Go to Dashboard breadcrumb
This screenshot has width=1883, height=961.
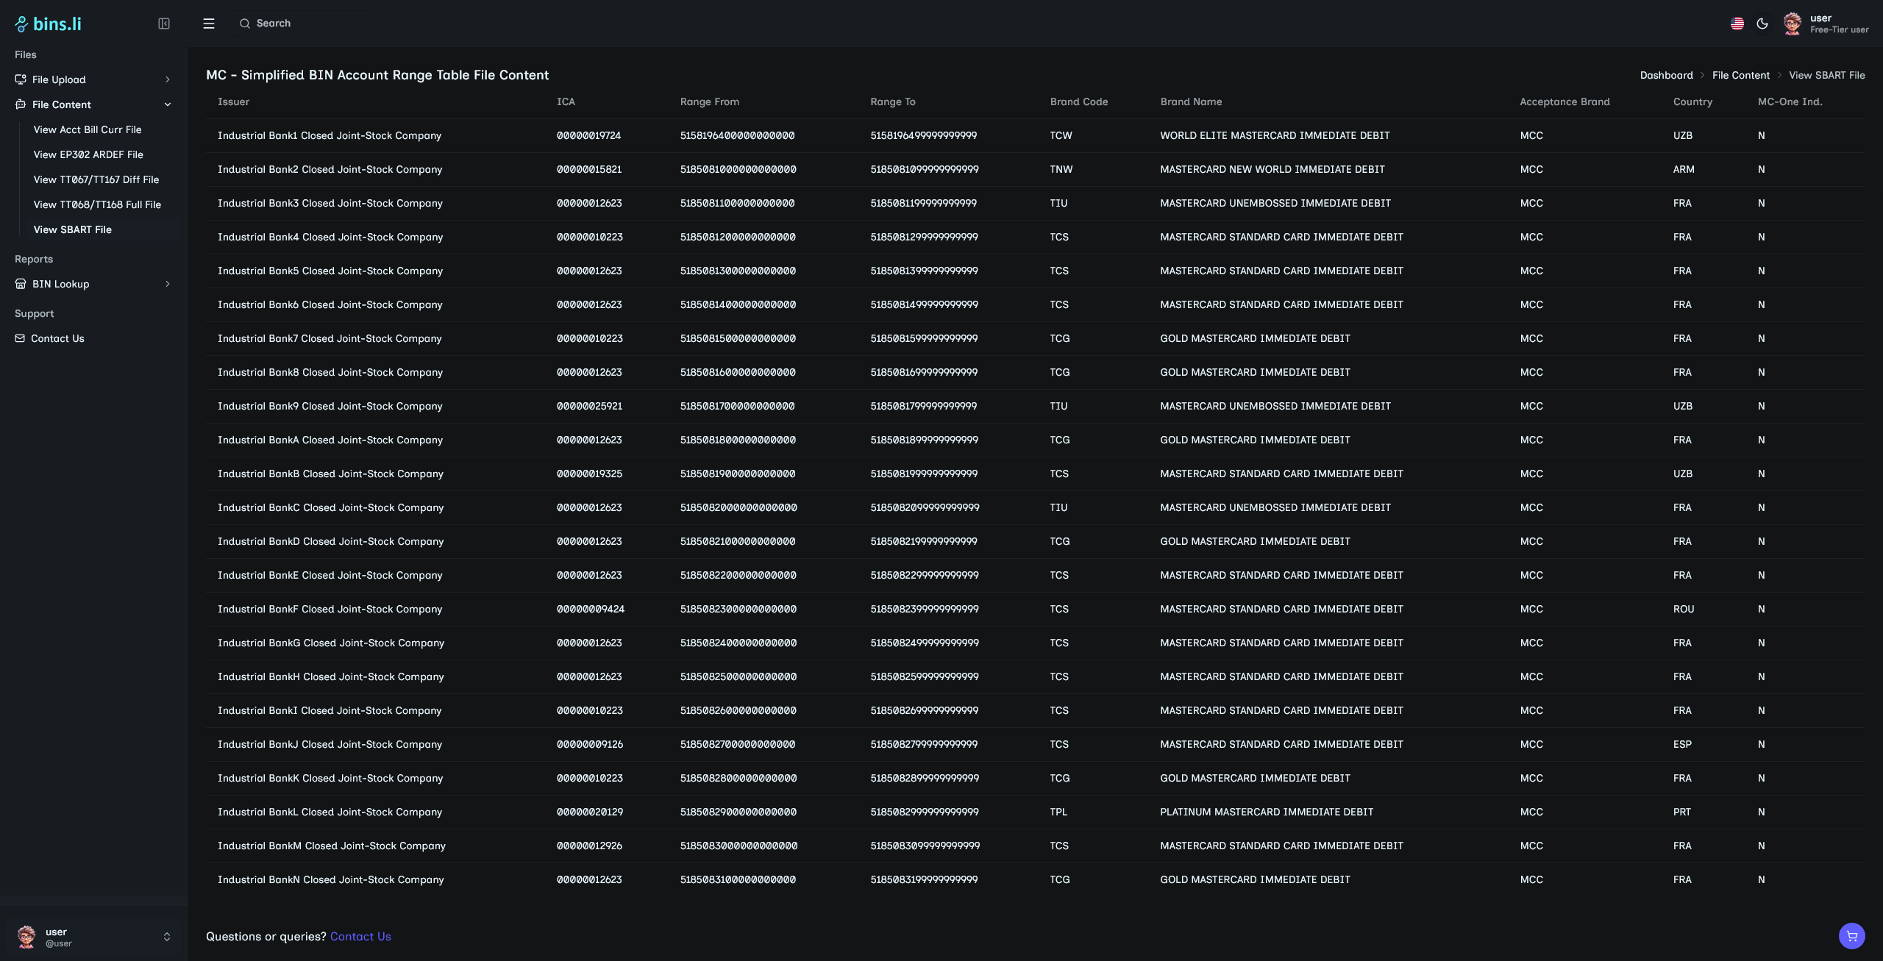coord(1666,75)
